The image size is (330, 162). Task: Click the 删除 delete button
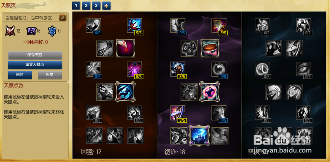pos(20,75)
